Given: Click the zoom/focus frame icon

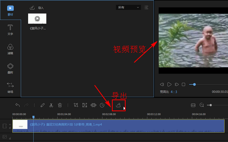Looking at the screenshot, I should pos(85,105).
